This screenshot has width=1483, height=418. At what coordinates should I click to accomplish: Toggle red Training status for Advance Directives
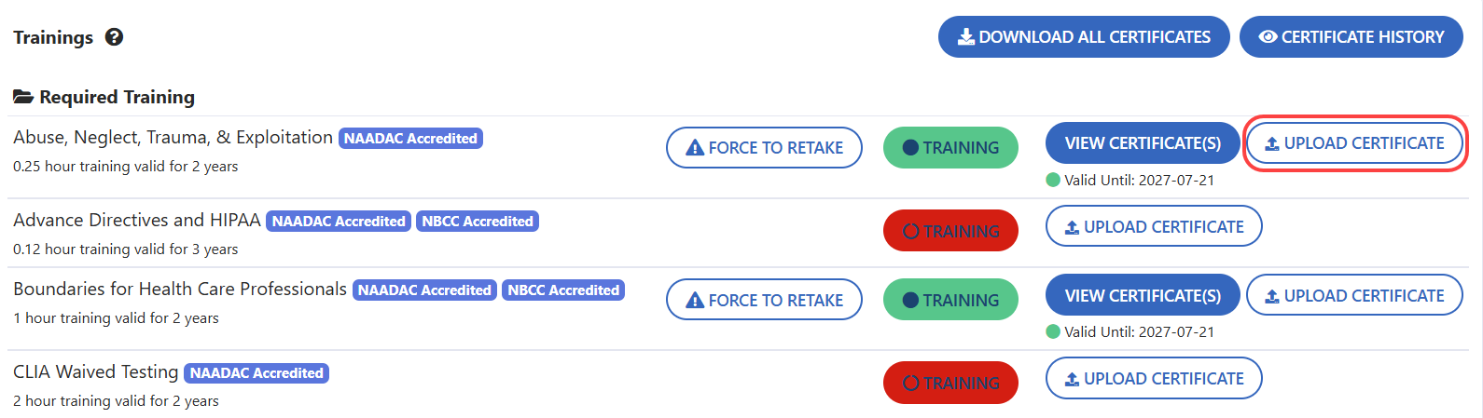(950, 231)
